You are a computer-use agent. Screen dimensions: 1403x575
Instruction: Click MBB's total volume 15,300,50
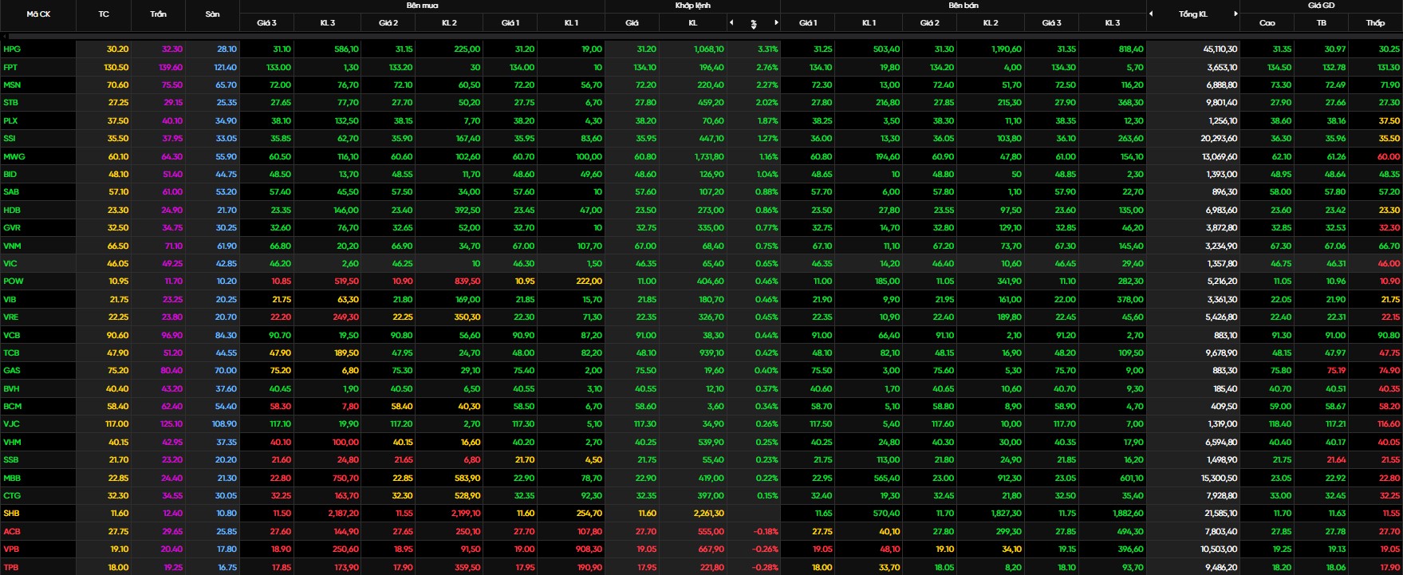tap(1220, 478)
